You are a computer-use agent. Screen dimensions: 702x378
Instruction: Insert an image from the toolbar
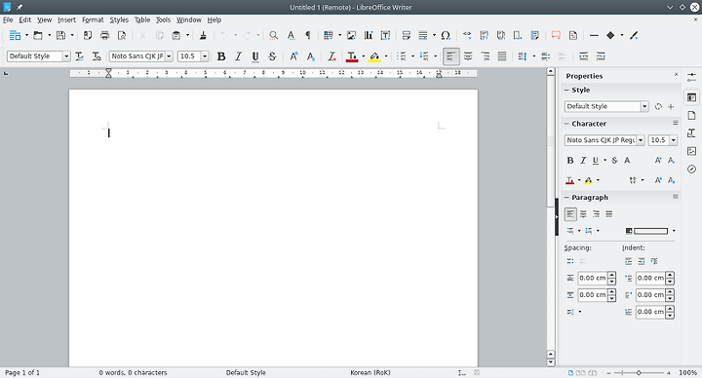pos(351,35)
